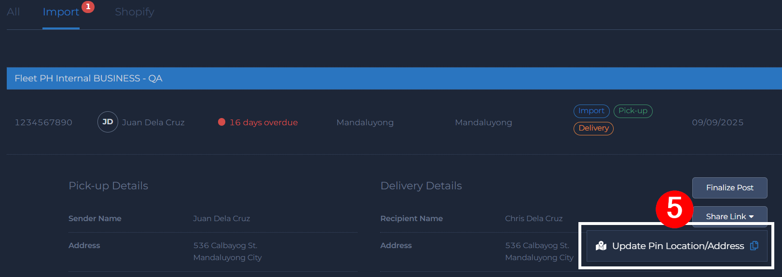The image size is (782, 277).
Task: Click order number 1234567890
Action: (43, 122)
